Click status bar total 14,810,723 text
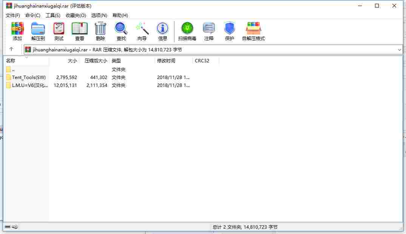The image size is (406, 234). 245,227
